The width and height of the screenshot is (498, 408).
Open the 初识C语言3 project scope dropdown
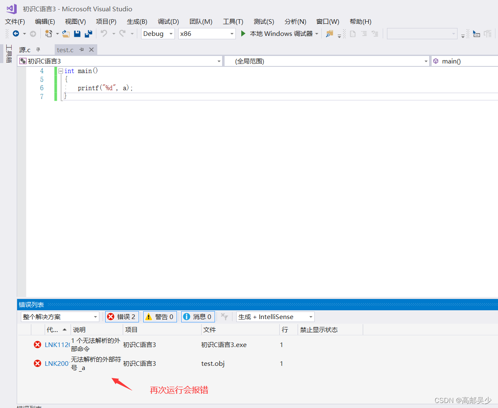click(x=120, y=61)
